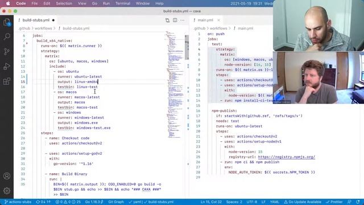364x205 pixels.
Task: Open the Code menu
Action: pyautogui.click(x=21, y=3)
